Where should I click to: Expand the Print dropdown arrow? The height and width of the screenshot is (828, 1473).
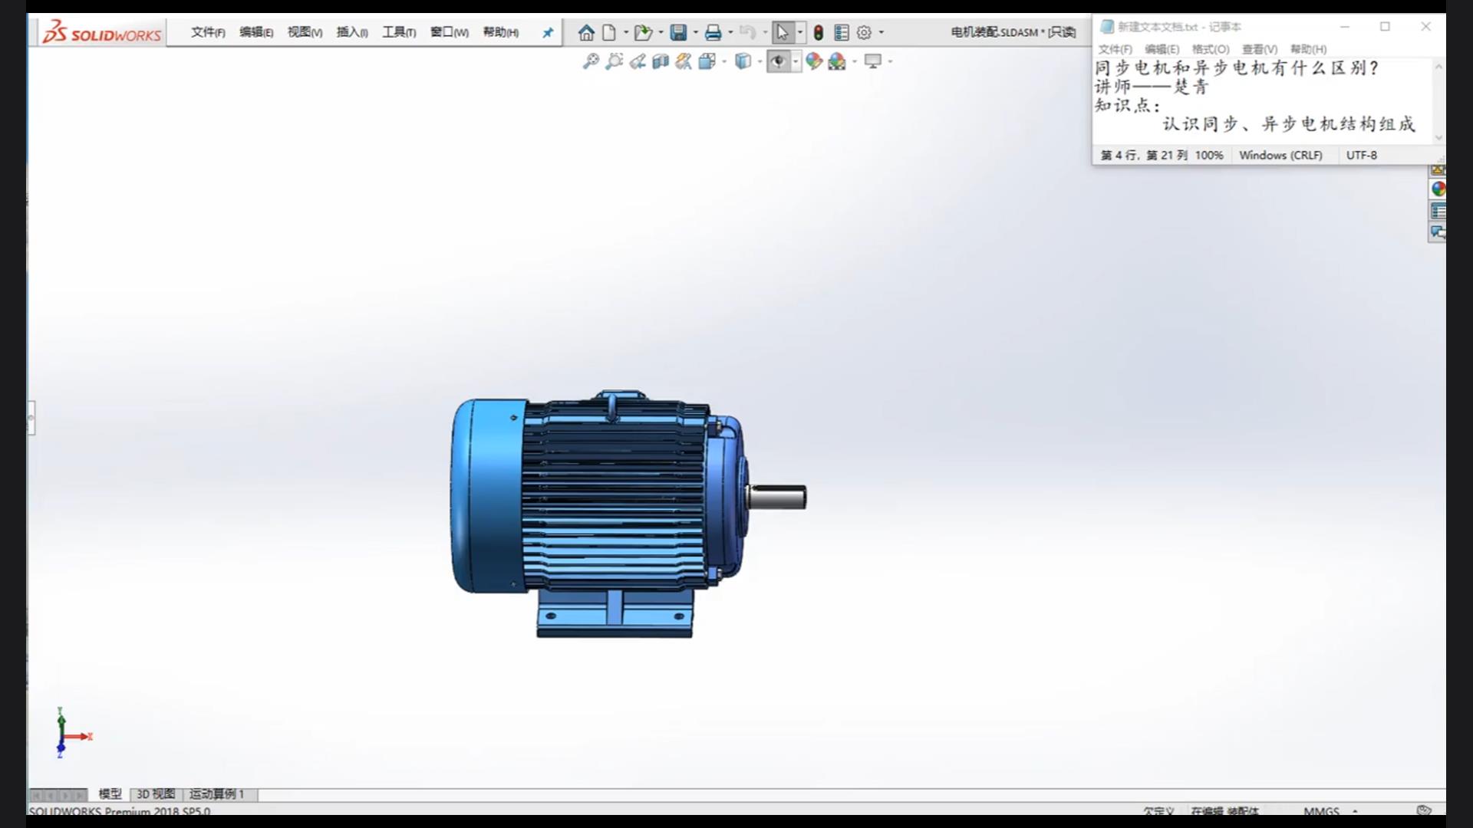click(x=730, y=32)
